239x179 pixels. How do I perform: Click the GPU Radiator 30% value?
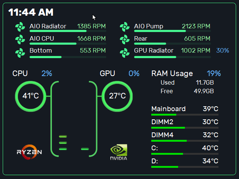[223, 51]
